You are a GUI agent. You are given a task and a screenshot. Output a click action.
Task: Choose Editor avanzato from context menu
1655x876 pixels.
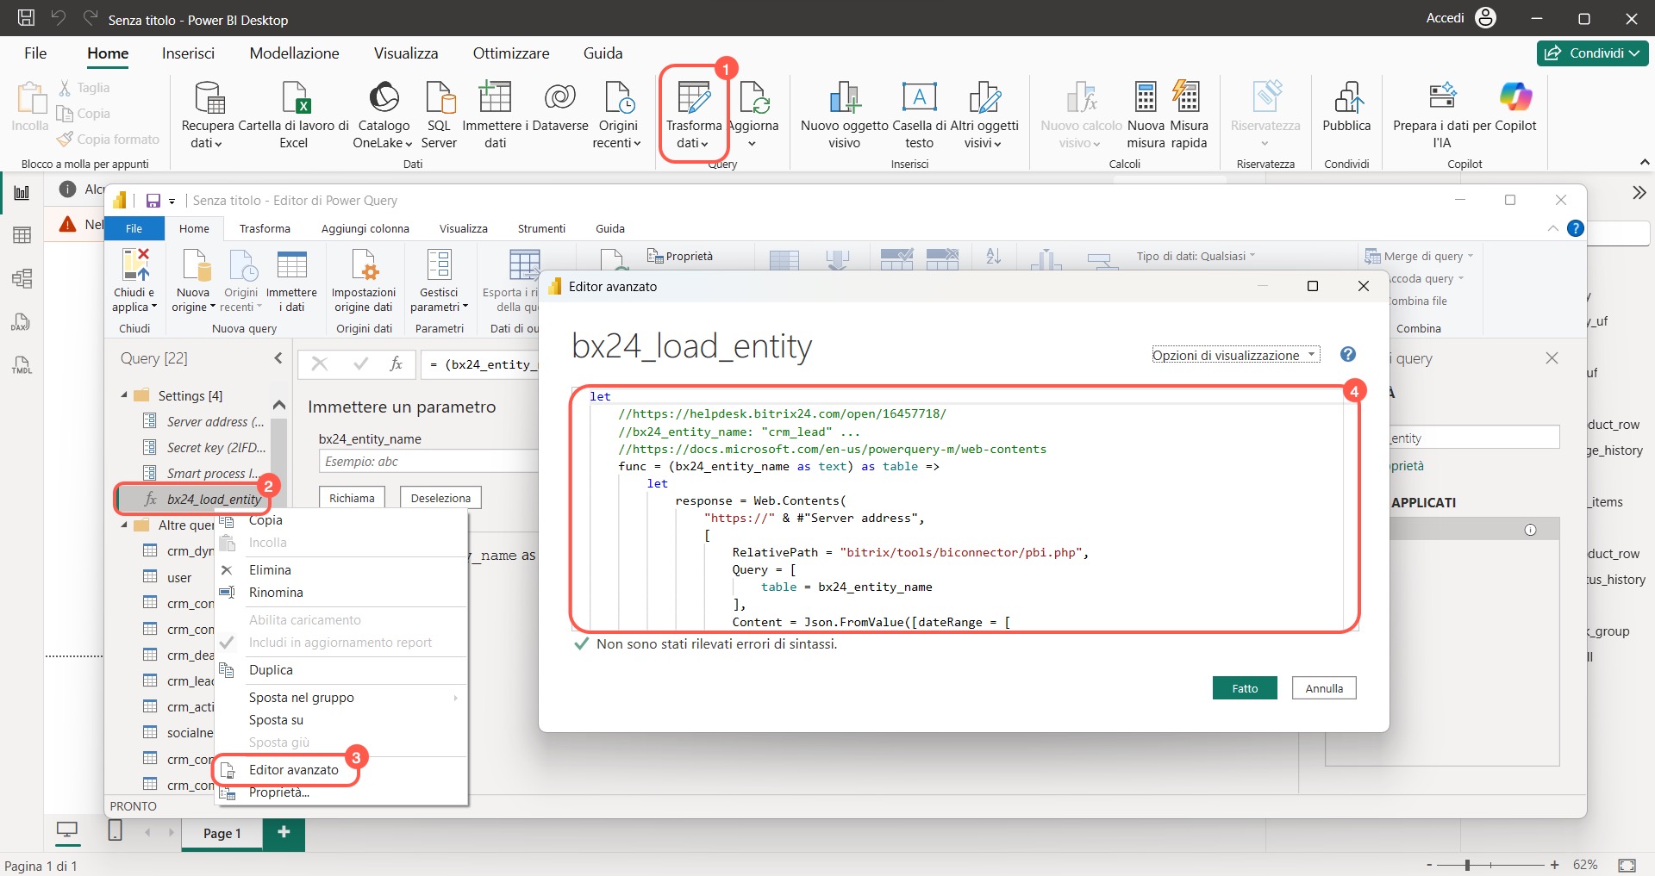(x=293, y=770)
